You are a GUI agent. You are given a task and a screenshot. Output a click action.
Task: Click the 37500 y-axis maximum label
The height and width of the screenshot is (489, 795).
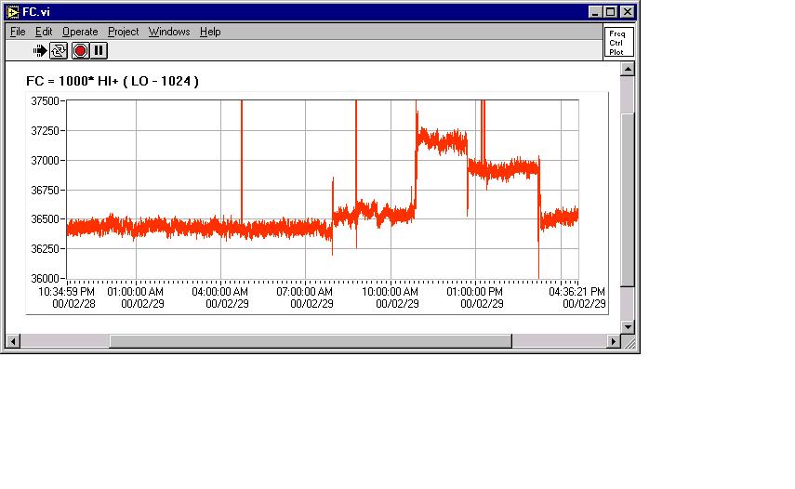pyautogui.click(x=46, y=101)
